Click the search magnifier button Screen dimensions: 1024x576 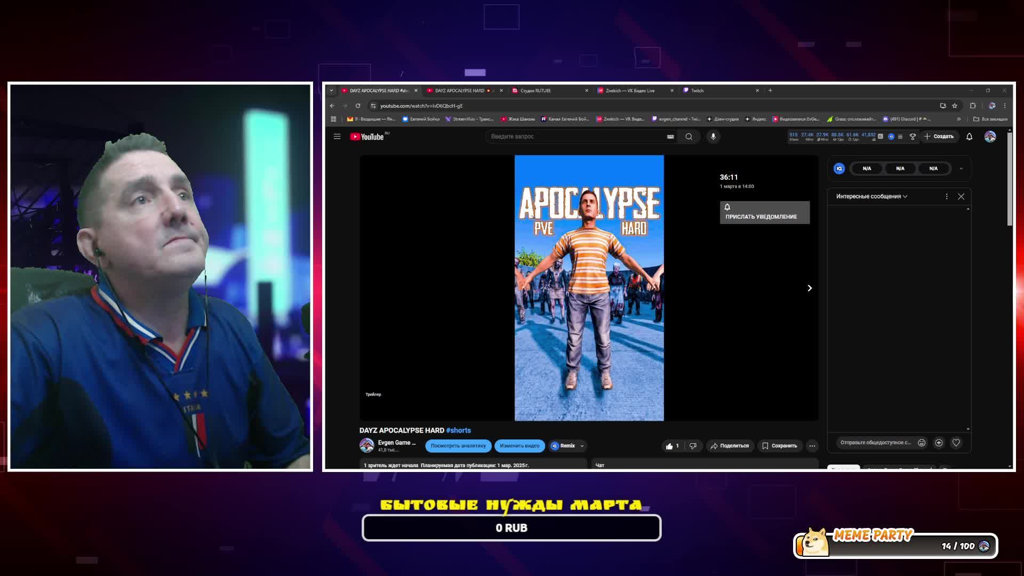(x=689, y=137)
